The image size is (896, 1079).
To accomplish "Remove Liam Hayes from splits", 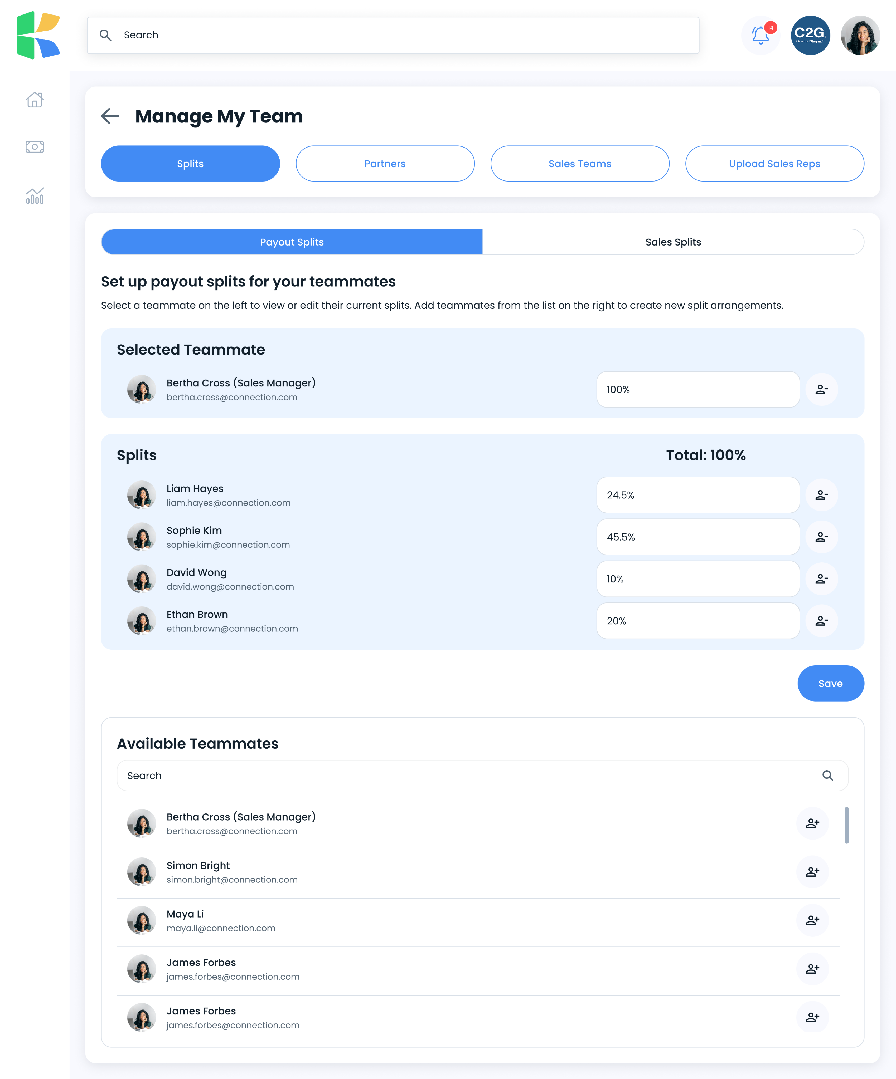I will 821,495.
